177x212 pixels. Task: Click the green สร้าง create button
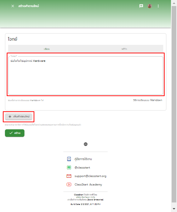15,133
